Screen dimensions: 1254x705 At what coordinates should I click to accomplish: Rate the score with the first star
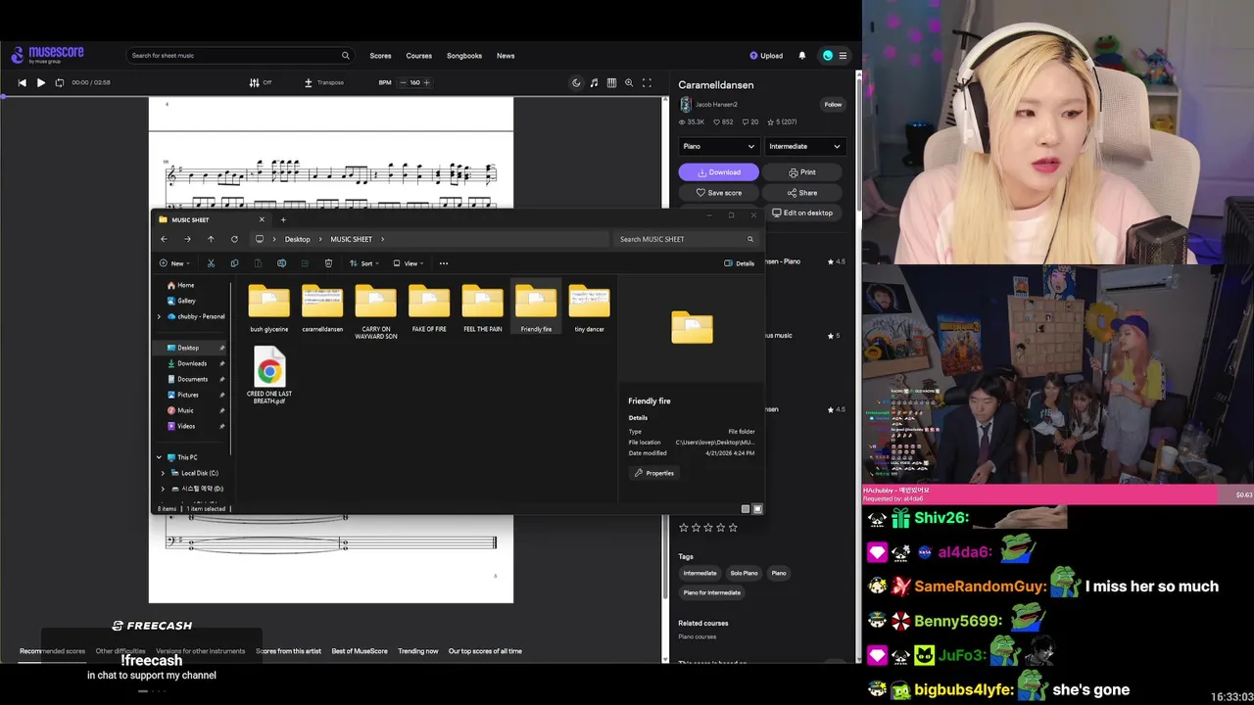[x=684, y=528]
